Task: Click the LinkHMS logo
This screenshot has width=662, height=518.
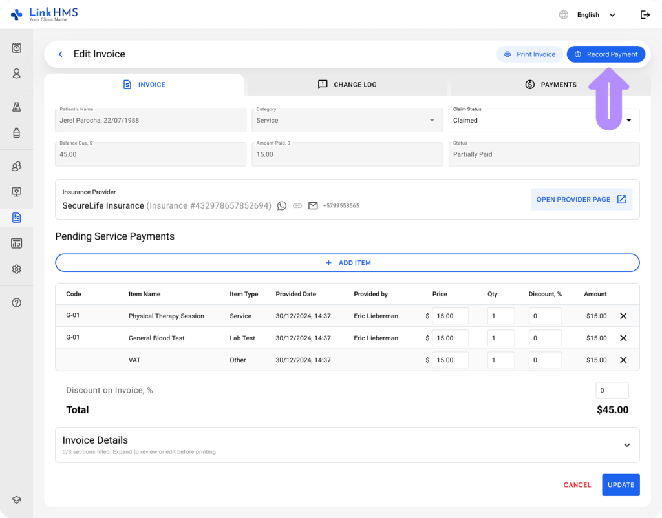Action: [x=45, y=14]
